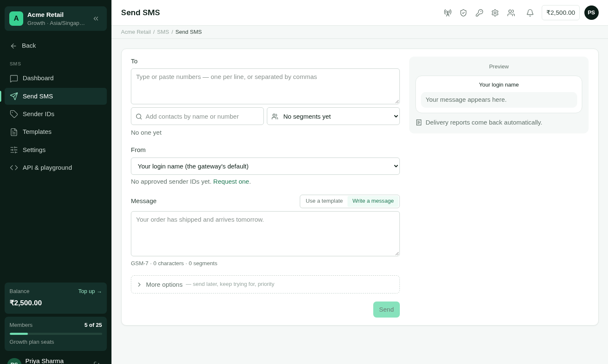
Task: Click Top up link in Balance card
Action: coord(90,291)
